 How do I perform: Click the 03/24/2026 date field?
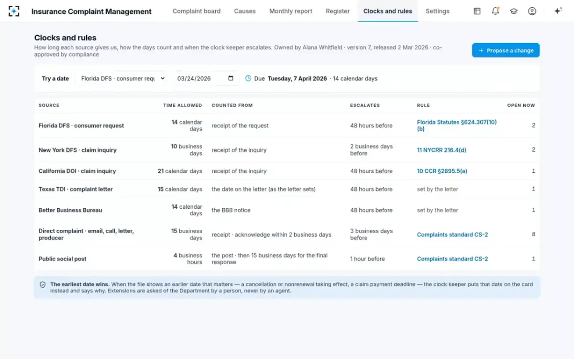206,79
